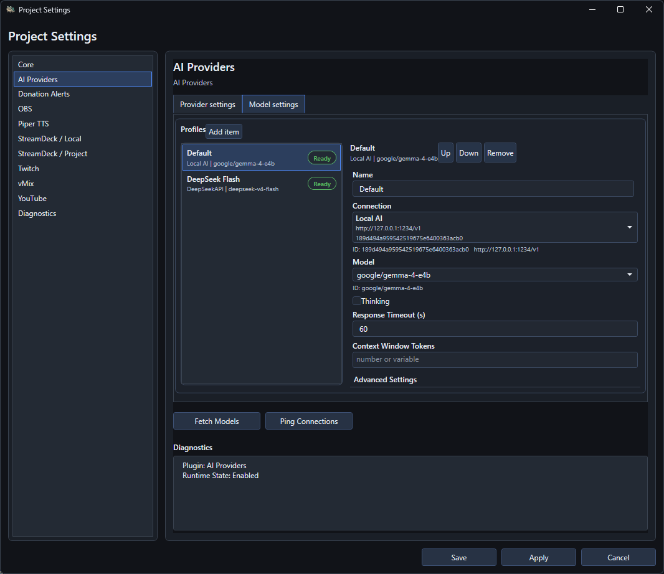Cancel the settings dialog
664x574 pixels.
[x=619, y=557]
